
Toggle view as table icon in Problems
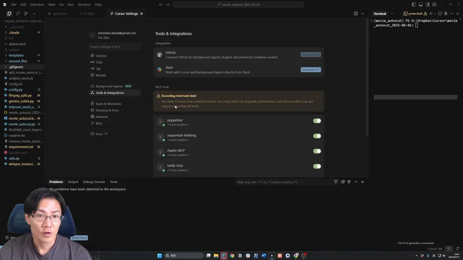(x=349, y=182)
